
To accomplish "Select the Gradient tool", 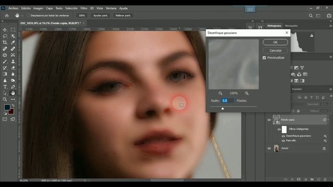I will pyautogui.click(x=5, y=74).
